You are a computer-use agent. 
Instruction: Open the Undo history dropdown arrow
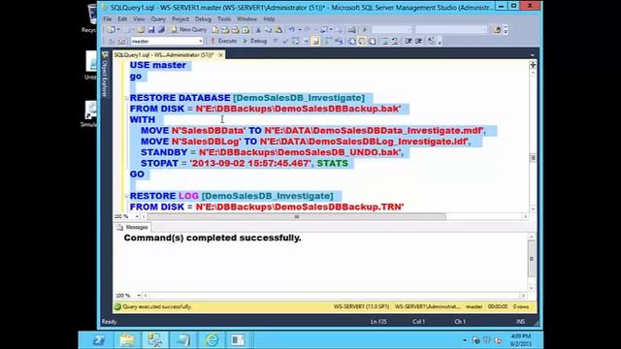300,30
